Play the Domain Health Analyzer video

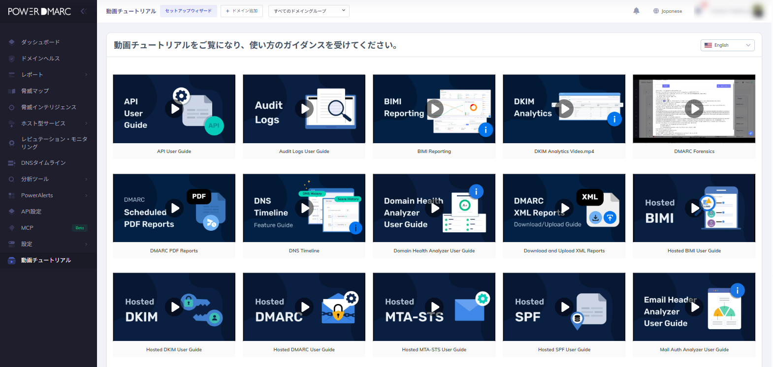[434, 208]
